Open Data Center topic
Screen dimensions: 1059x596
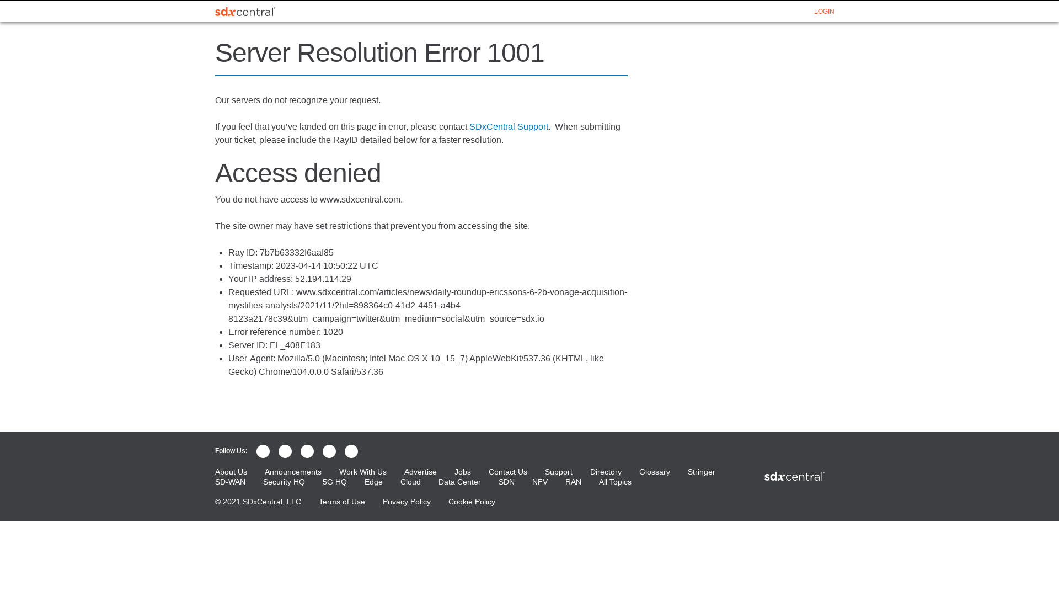tap(459, 482)
